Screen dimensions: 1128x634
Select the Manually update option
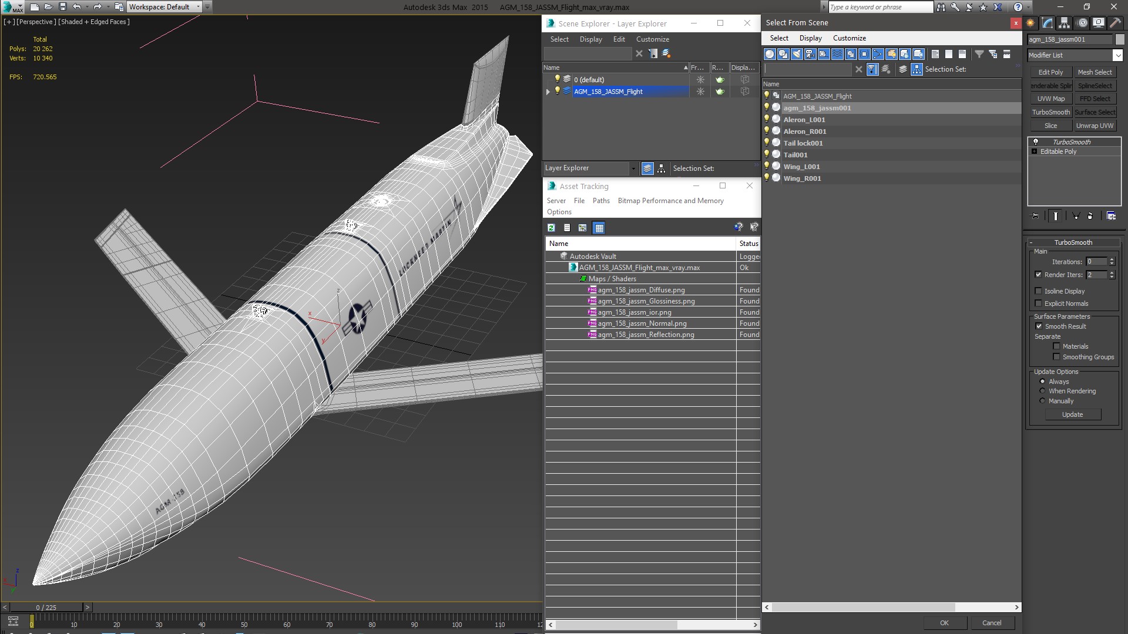point(1042,401)
